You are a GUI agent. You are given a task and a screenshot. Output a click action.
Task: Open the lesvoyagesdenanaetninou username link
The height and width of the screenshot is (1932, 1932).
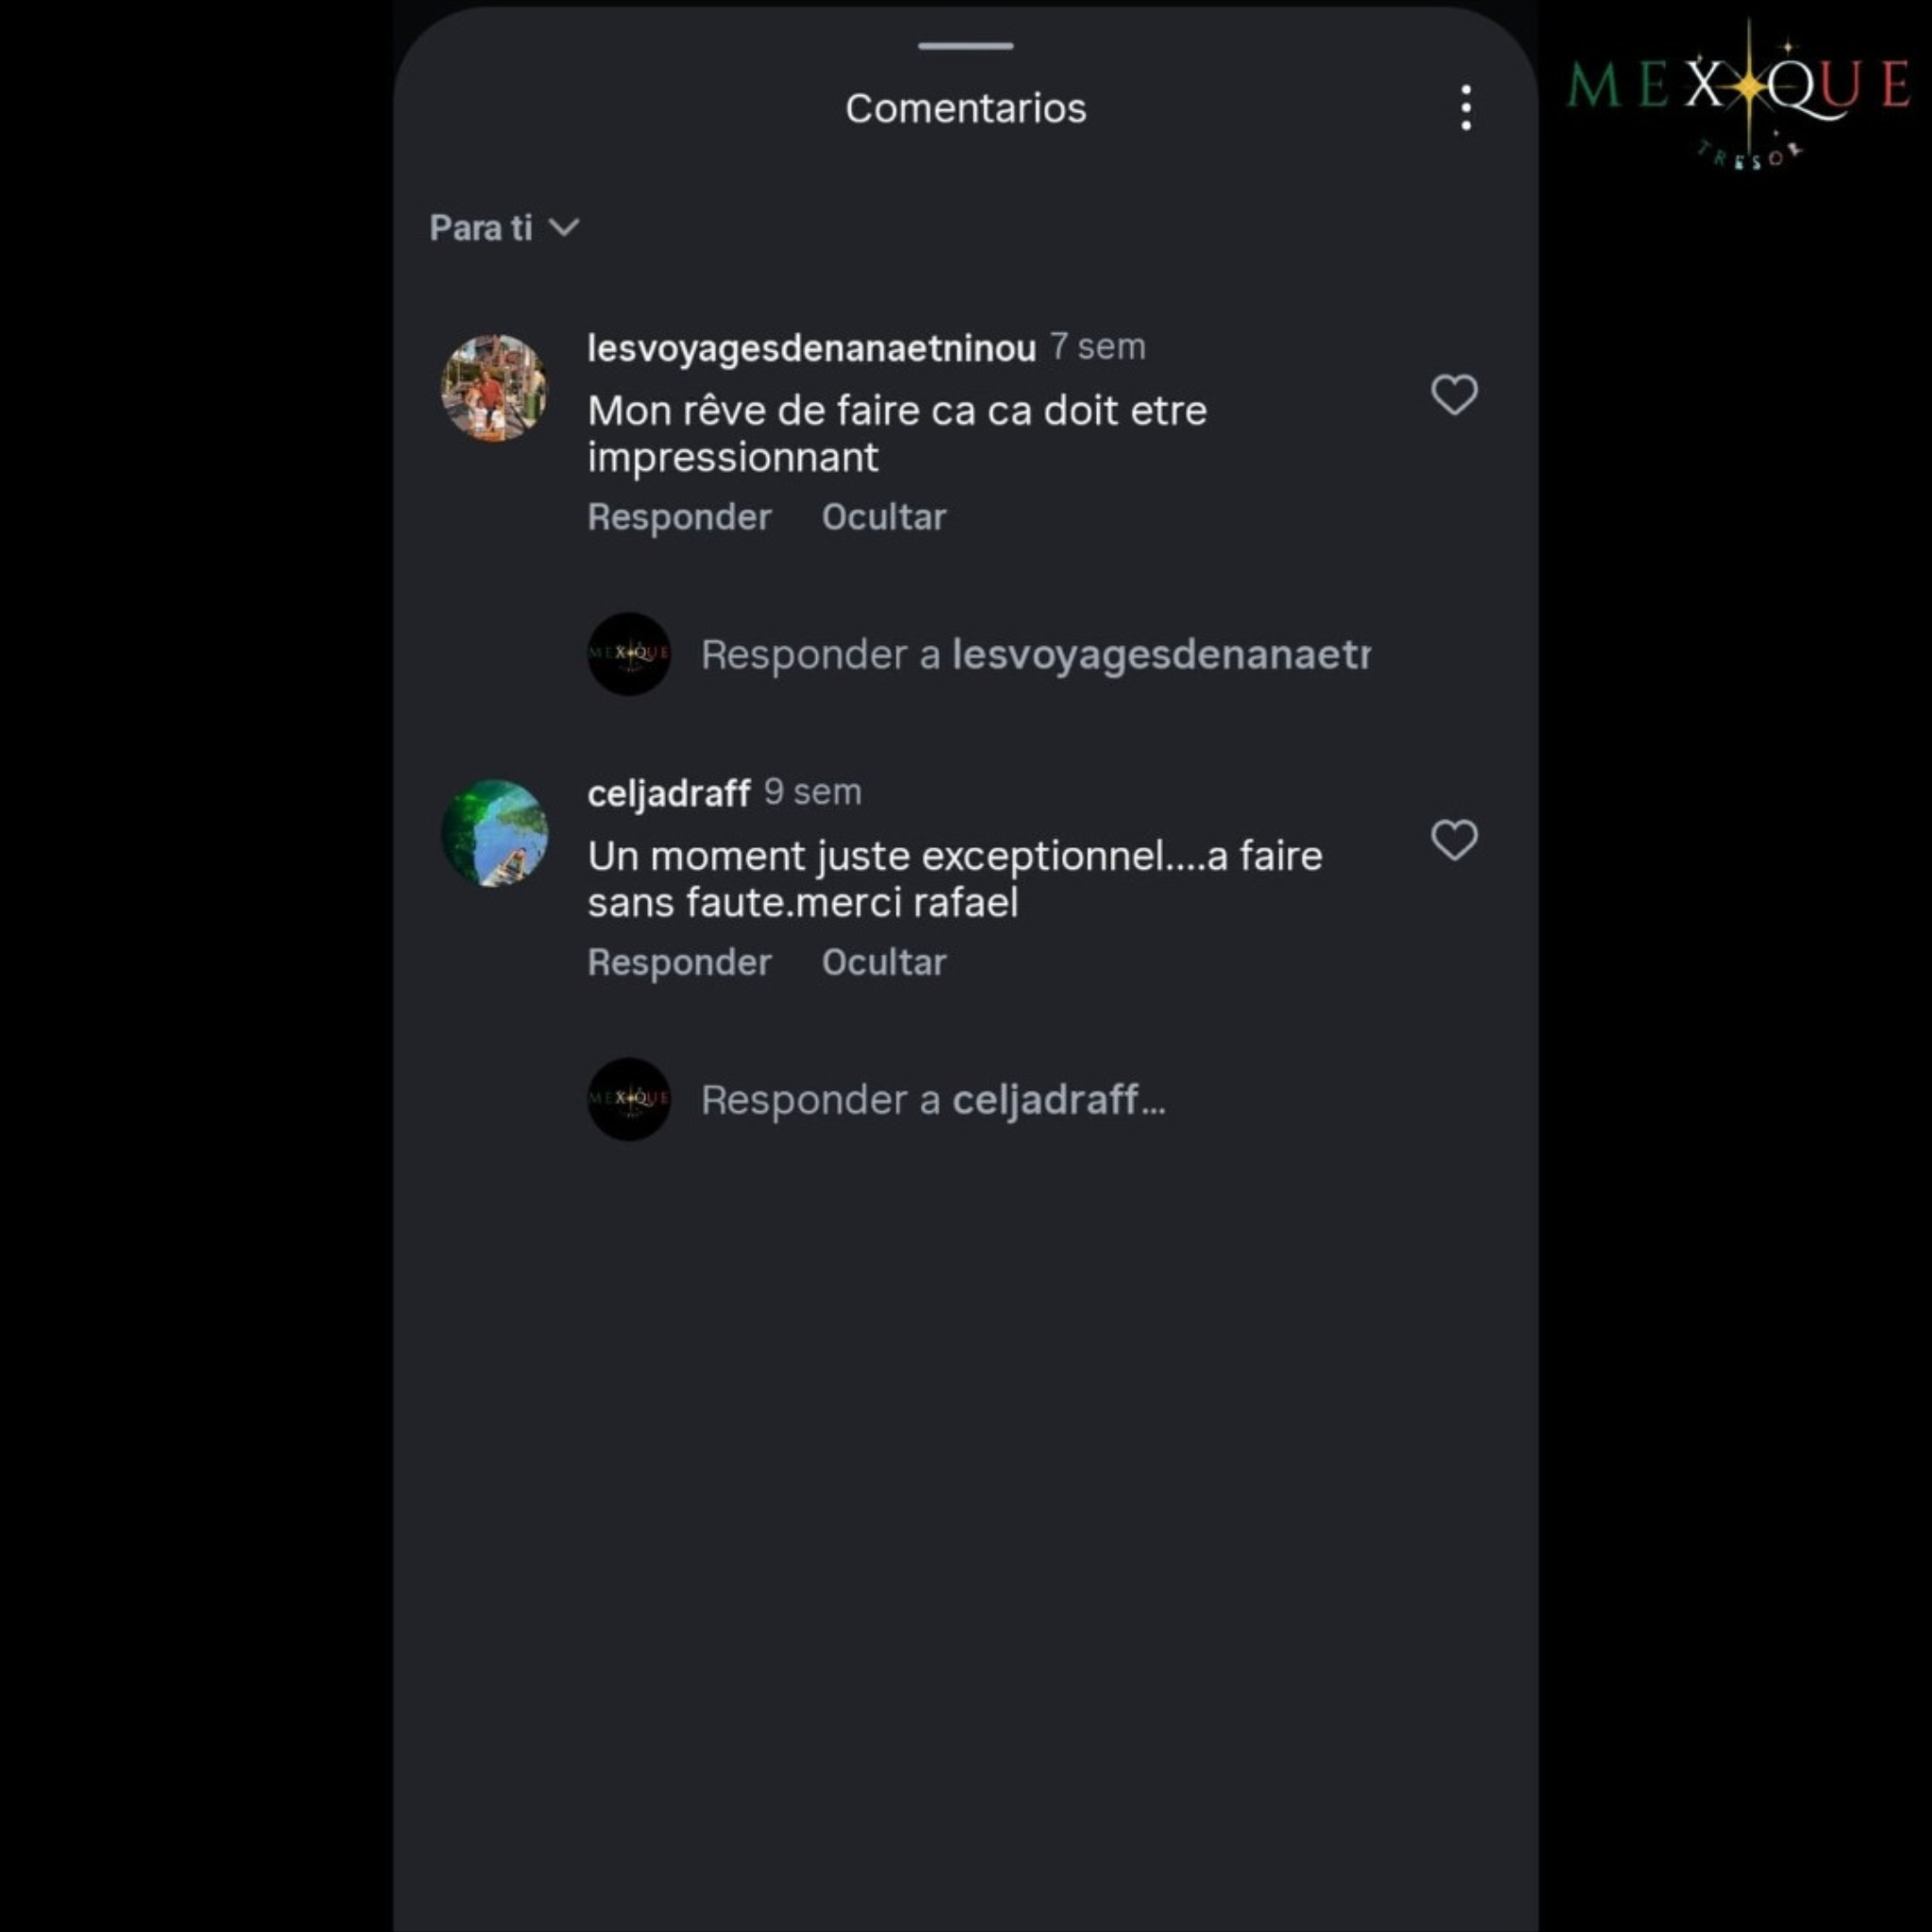click(811, 348)
